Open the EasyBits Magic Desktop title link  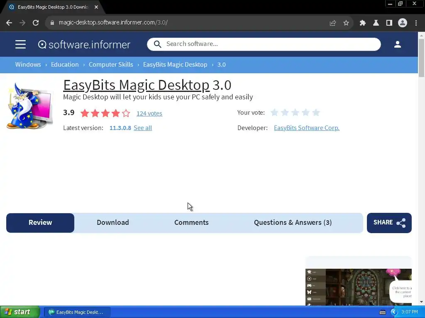pyautogui.click(x=136, y=85)
